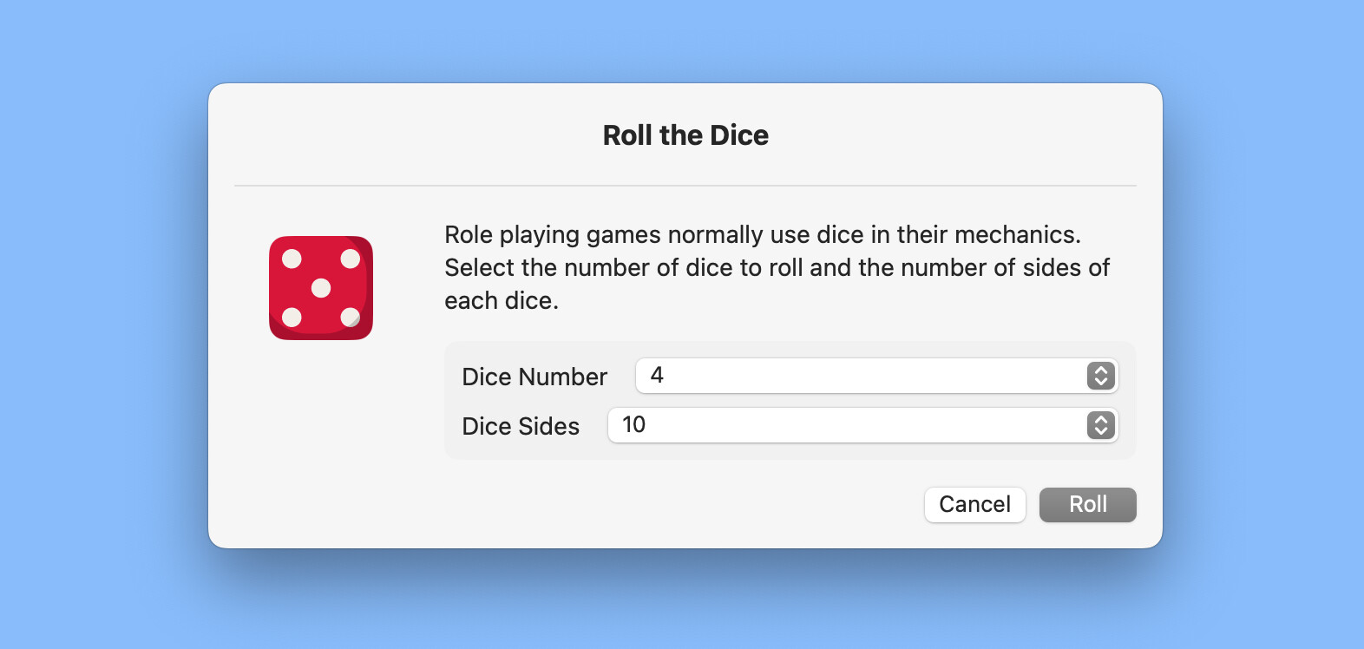
Task: Select the value 4 in Dice Number
Action: coord(657,375)
